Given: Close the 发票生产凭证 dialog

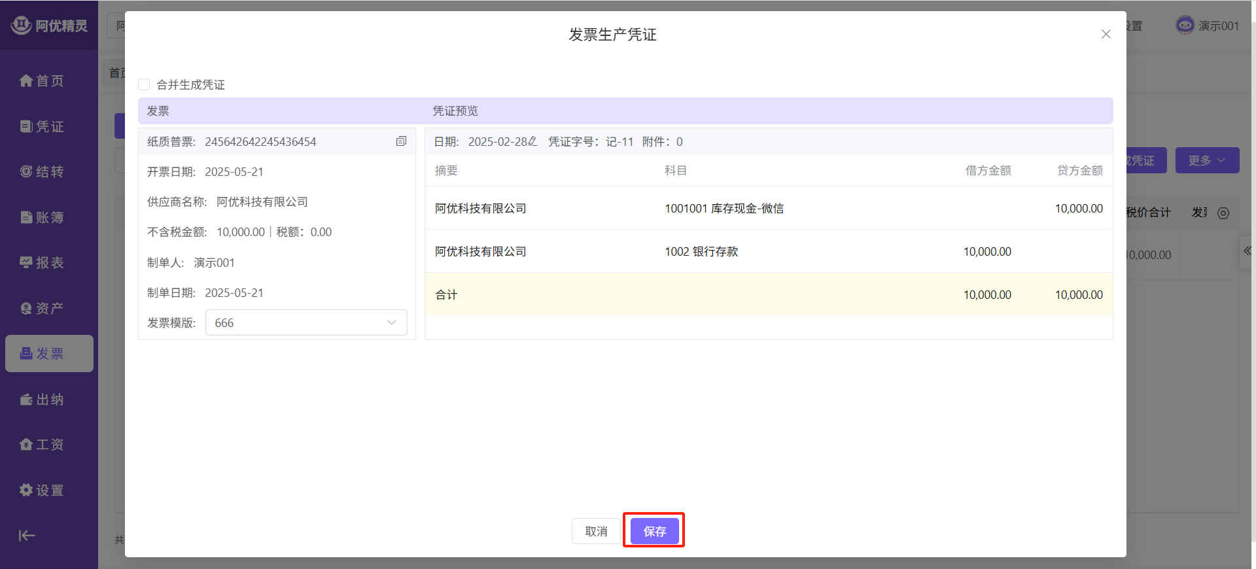Looking at the screenshot, I should pos(1106,34).
